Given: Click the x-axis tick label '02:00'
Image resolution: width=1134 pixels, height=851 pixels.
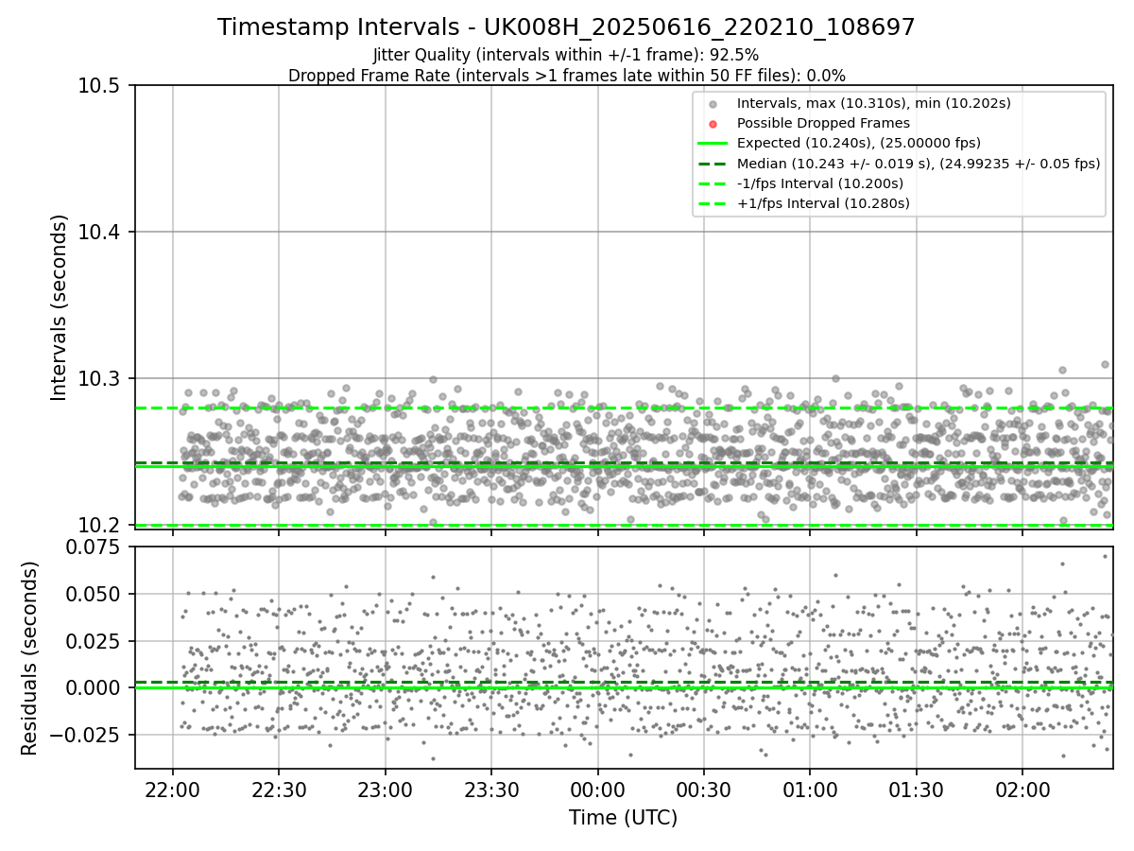Looking at the screenshot, I should coord(1022,790).
